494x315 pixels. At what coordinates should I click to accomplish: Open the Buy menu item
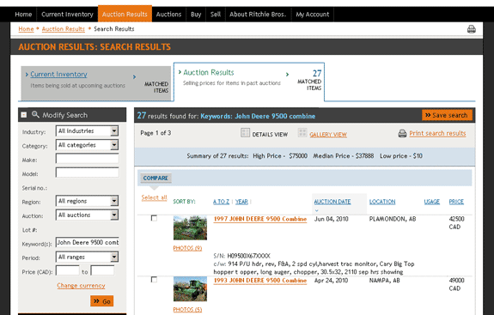pyautogui.click(x=196, y=14)
